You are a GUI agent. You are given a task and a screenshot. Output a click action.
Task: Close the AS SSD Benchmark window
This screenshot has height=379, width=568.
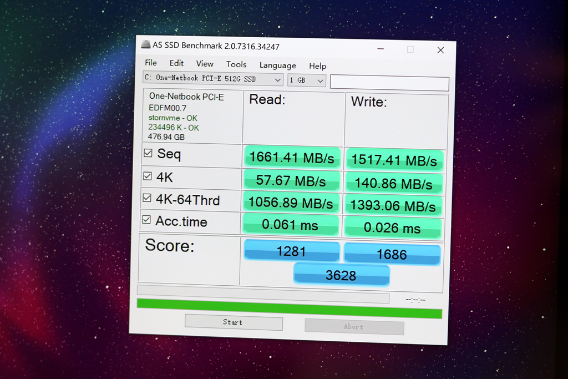[440, 50]
